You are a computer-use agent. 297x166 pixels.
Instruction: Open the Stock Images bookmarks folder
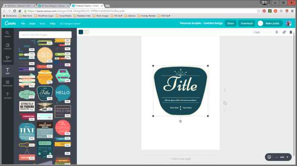point(101,16)
